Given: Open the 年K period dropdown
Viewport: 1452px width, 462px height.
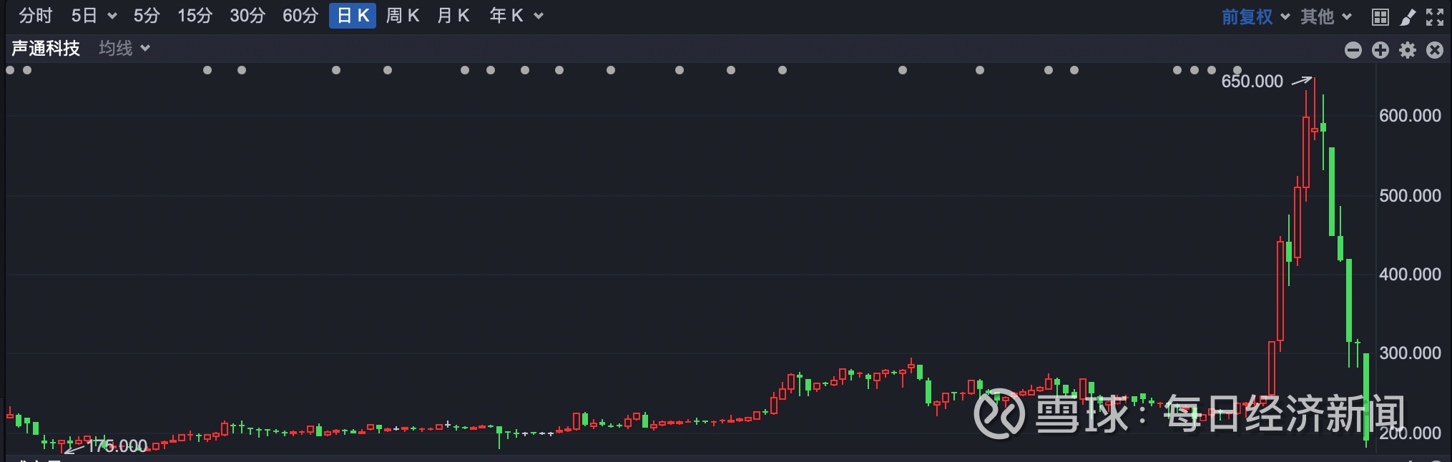Looking at the screenshot, I should coord(516,16).
